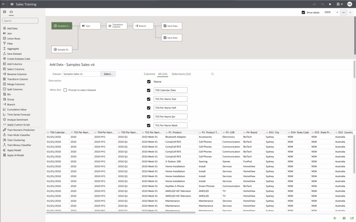The height and width of the screenshot is (222, 356).
Task: Run the data flow with the play icon
Action: click(x=331, y=4)
